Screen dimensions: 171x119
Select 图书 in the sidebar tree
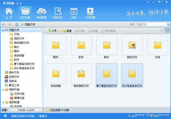pyautogui.click(x=14, y=51)
